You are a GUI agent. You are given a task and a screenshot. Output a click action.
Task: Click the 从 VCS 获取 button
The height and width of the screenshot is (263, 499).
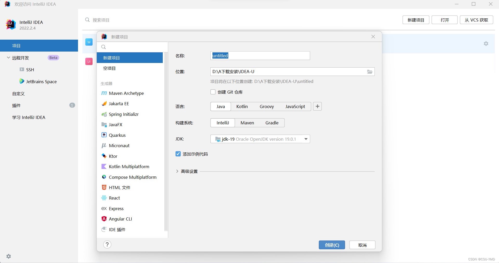pos(476,20)
